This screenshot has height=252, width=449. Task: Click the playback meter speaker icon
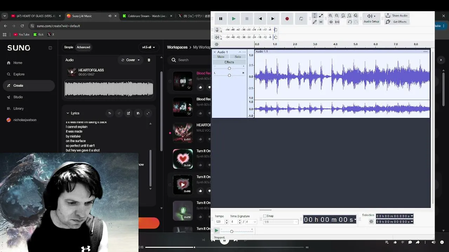(217, 37)
